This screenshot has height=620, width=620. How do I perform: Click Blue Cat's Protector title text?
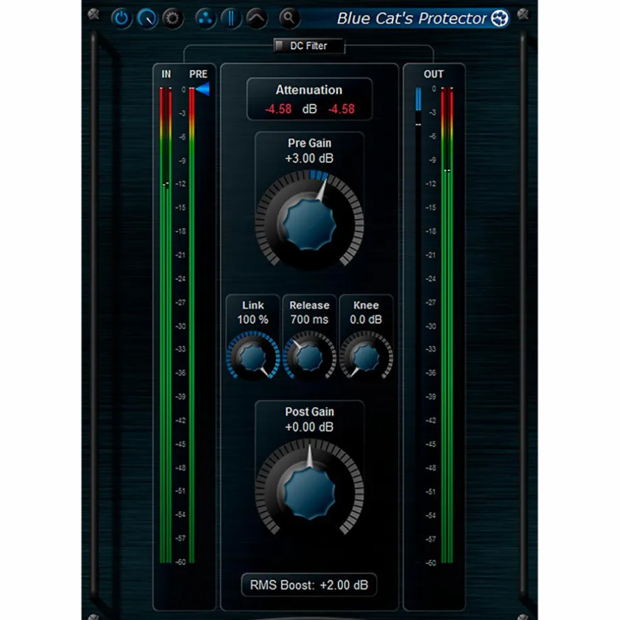[411, 18]
